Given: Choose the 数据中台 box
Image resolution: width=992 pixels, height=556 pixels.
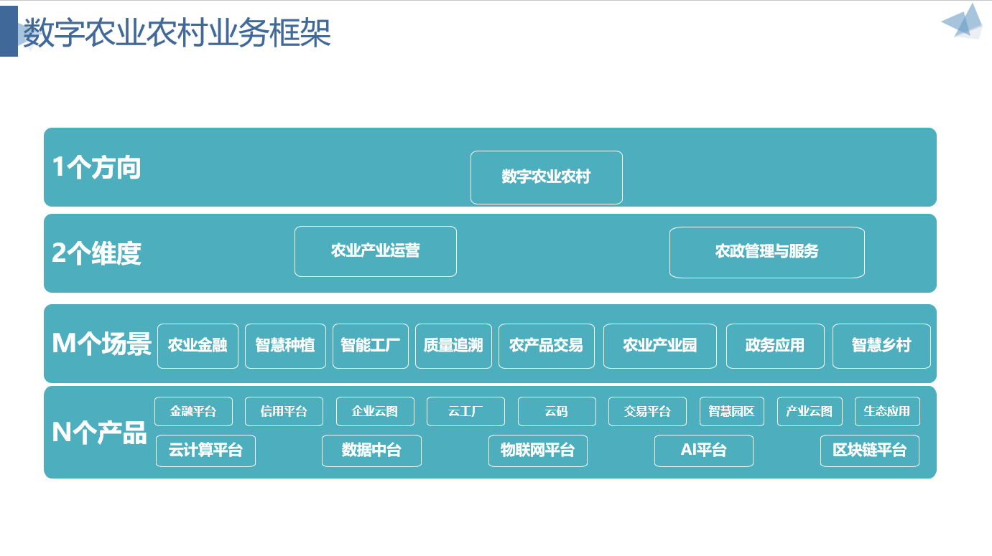Looking at the screenshot, I should click(x=371, y=451).
